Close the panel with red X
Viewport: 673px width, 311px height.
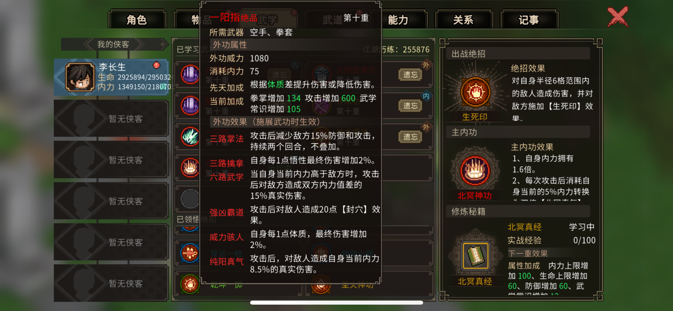[x=618, y=17]
